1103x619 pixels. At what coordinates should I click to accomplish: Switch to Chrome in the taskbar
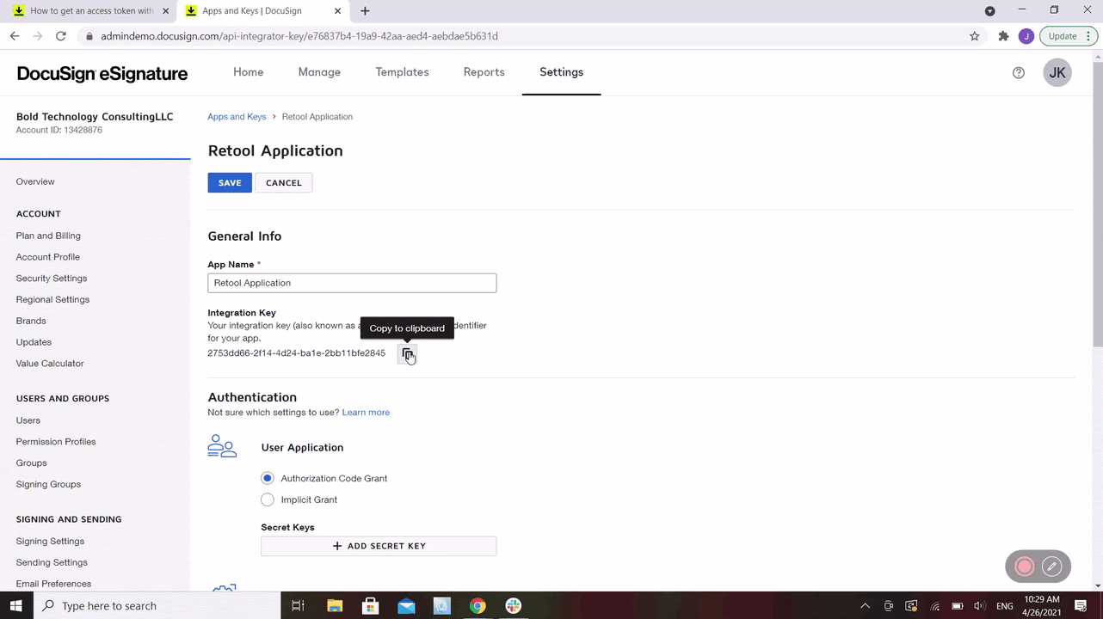click(x=478, y=606)
